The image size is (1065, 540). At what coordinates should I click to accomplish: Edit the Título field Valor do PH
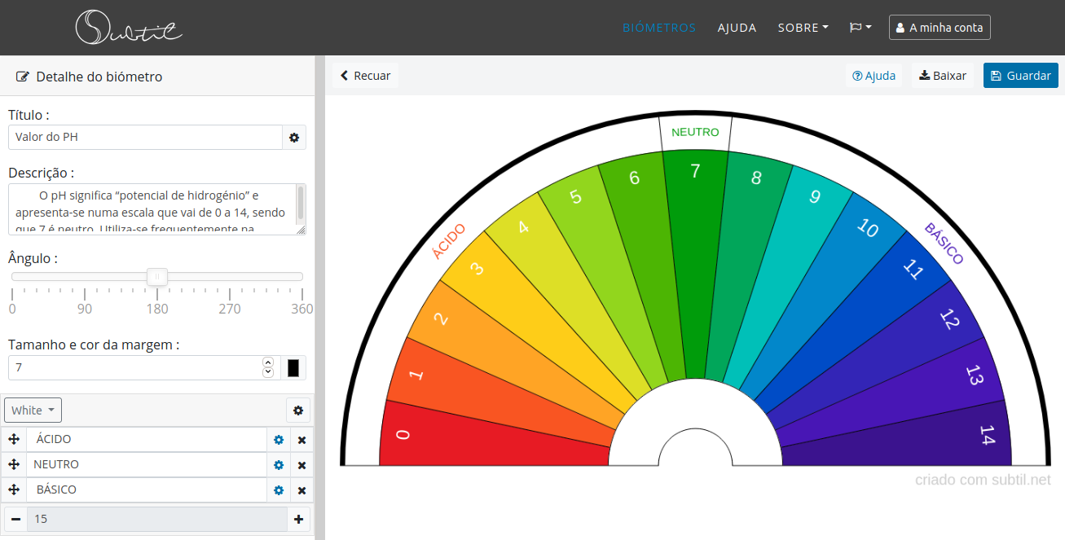pyautogui.click(x=145, y=138)
